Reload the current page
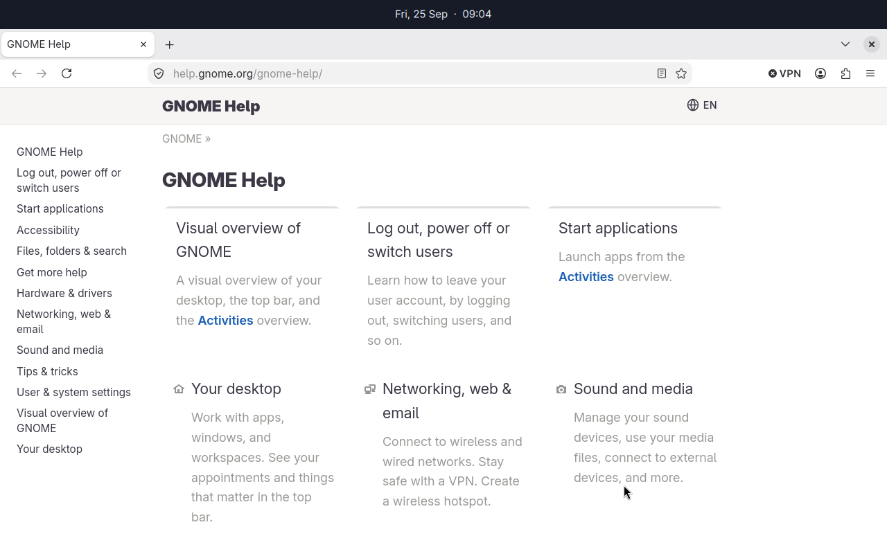 pyautogui.click(x=67, y=73)
